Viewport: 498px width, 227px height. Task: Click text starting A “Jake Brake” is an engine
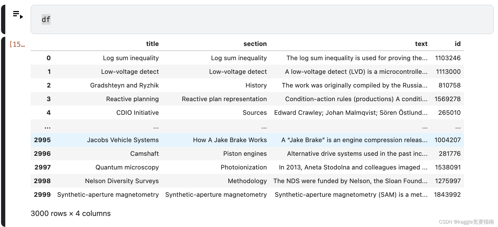354,140
